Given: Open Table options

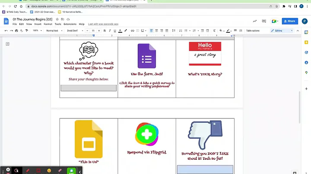Looking at the screenshot, I should 253,31.
